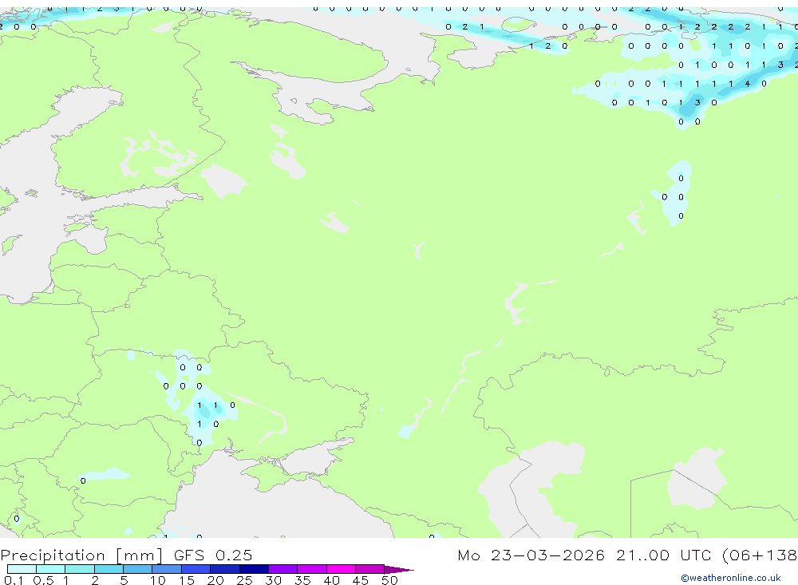Click the 30–35 mm purple legend swatch

point(283,569)
